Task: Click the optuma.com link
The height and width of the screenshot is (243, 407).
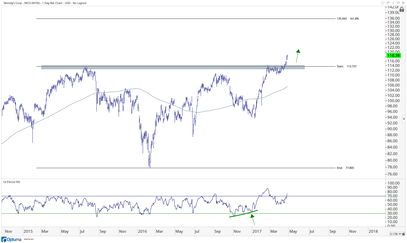Action: (29, 239)
